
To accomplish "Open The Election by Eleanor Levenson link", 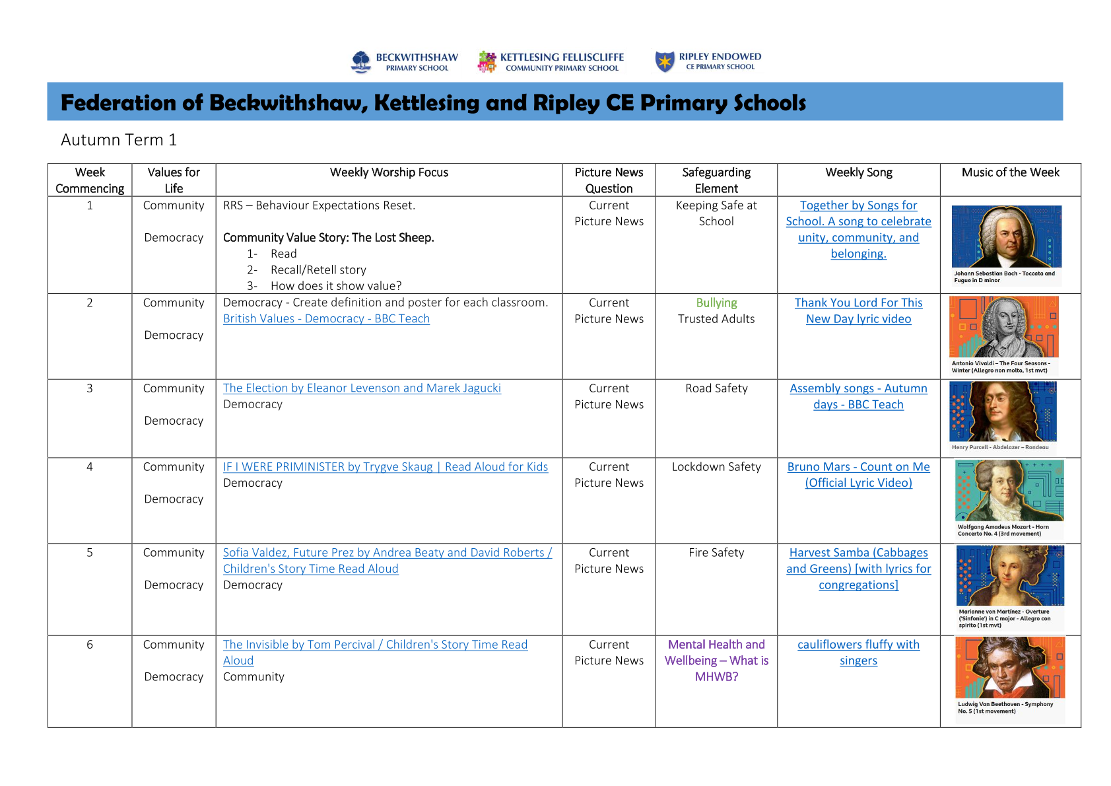I will click(x=362, y=388).
